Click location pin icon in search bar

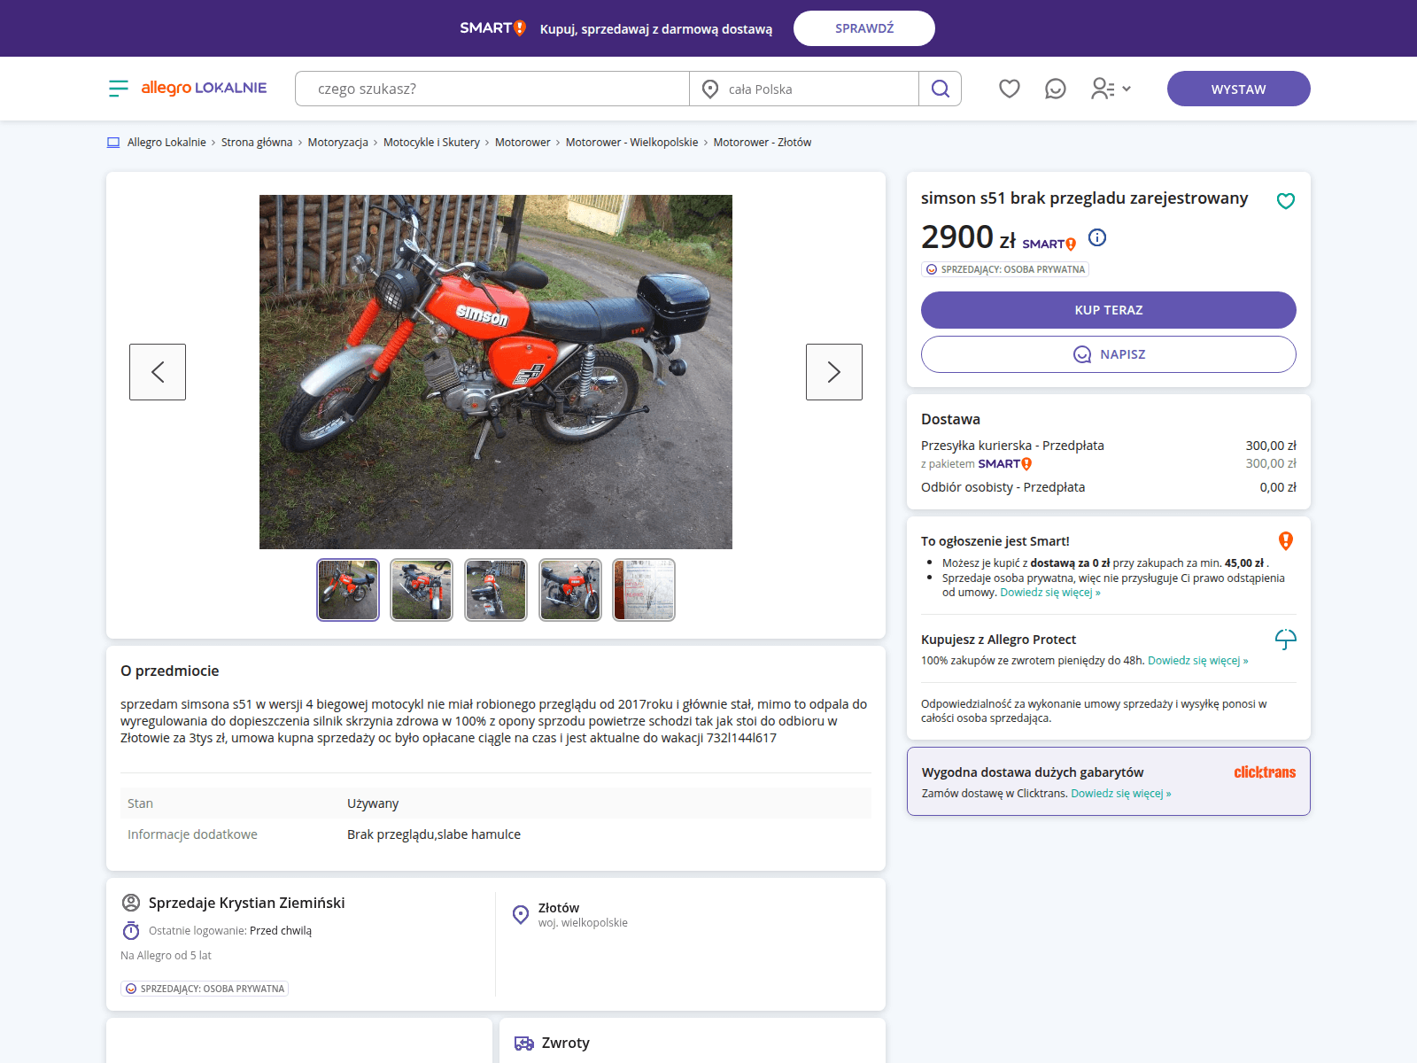[710, 89]
